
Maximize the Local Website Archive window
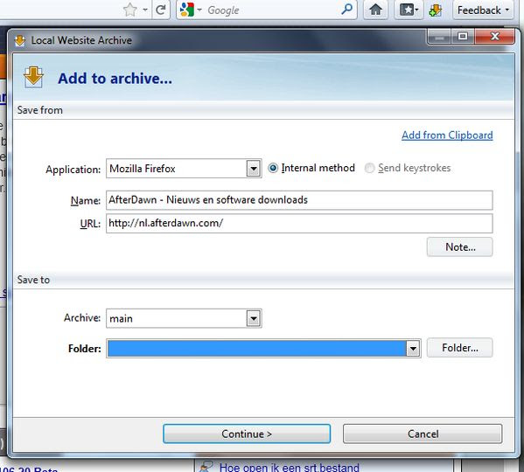(x=463, y=36)
